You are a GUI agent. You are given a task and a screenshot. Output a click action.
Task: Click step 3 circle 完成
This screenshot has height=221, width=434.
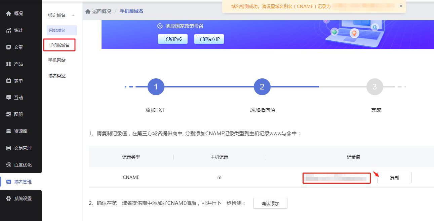tap(375, 87)
